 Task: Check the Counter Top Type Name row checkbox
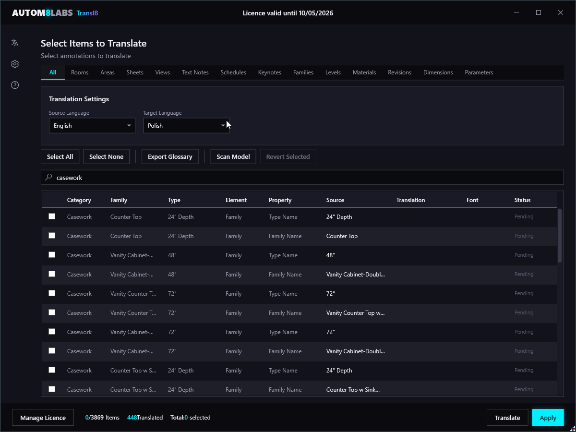(x=52, y=216)
